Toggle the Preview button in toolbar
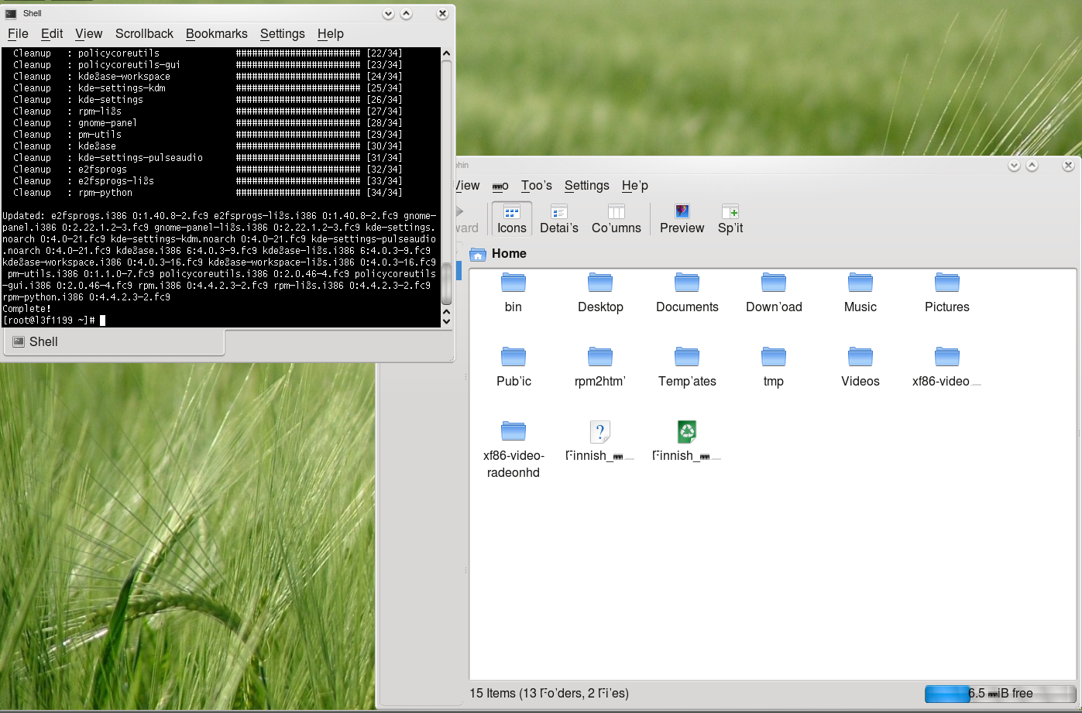The image size is (1082, 713). 682,218
